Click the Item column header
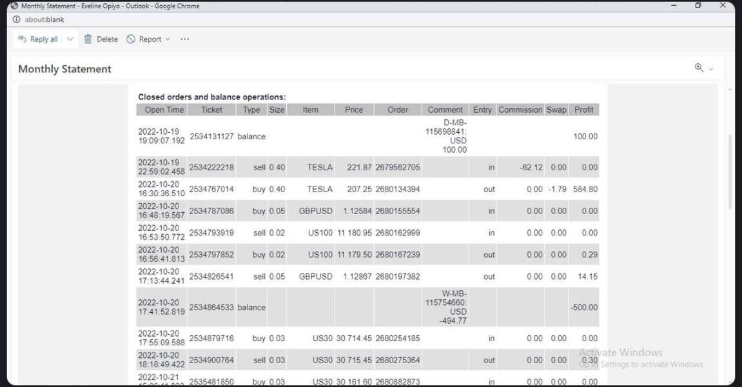 [x=311, y=110]
